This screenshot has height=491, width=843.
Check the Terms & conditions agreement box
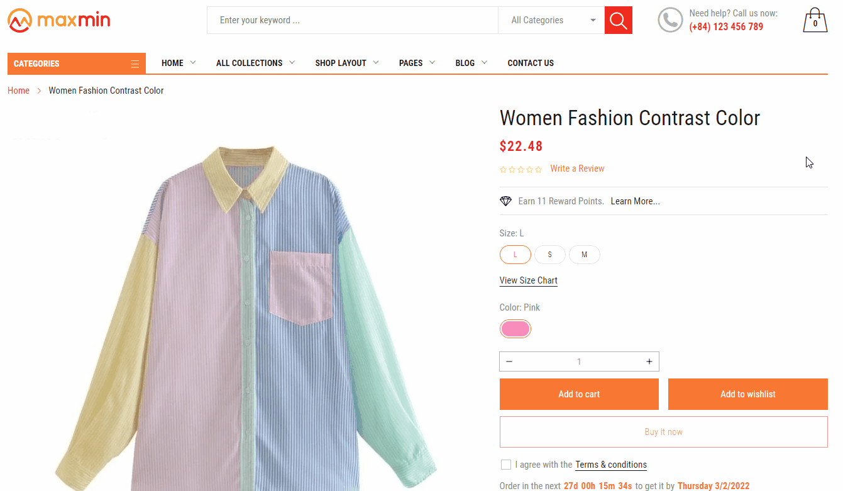click(505, 465)
